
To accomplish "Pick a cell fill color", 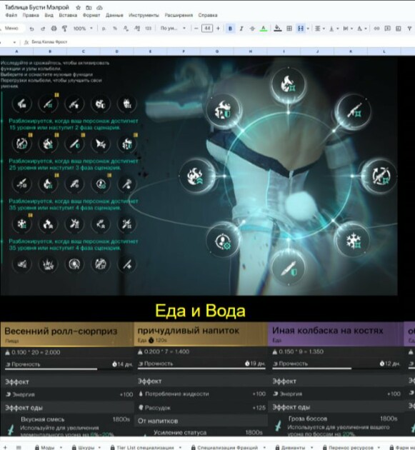I will click(x=278, y=29).
